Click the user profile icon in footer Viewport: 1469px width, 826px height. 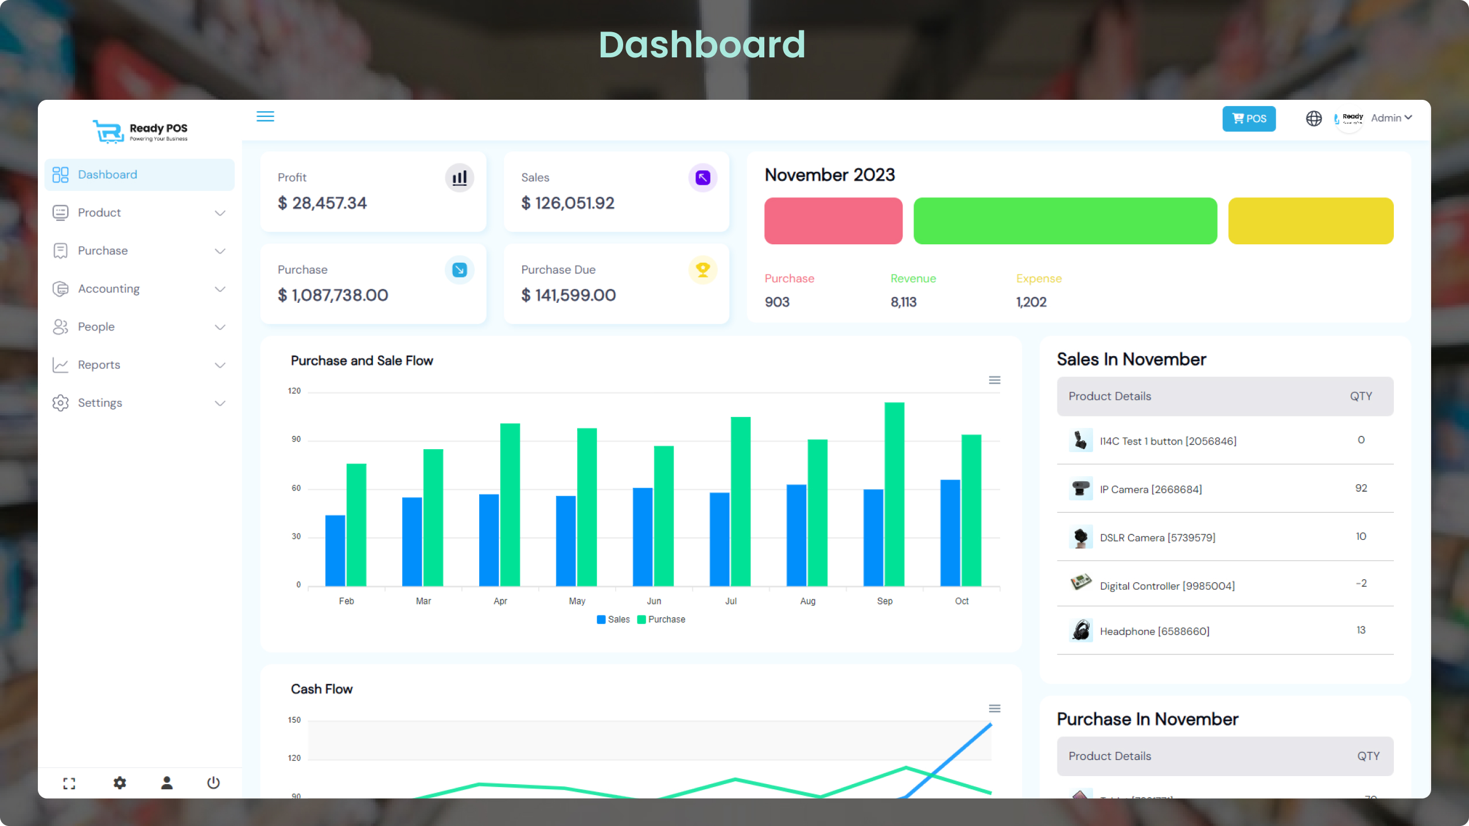167,783
